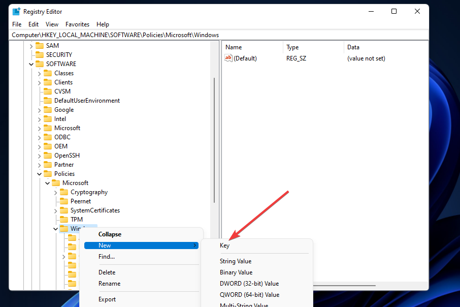Click the OEM folder icon
460x307 pixels.
click(x=47, y=146)
